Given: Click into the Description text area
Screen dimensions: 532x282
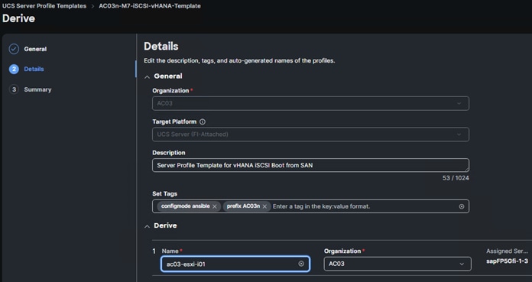Looking at the screenshot, I should (310, 165).
